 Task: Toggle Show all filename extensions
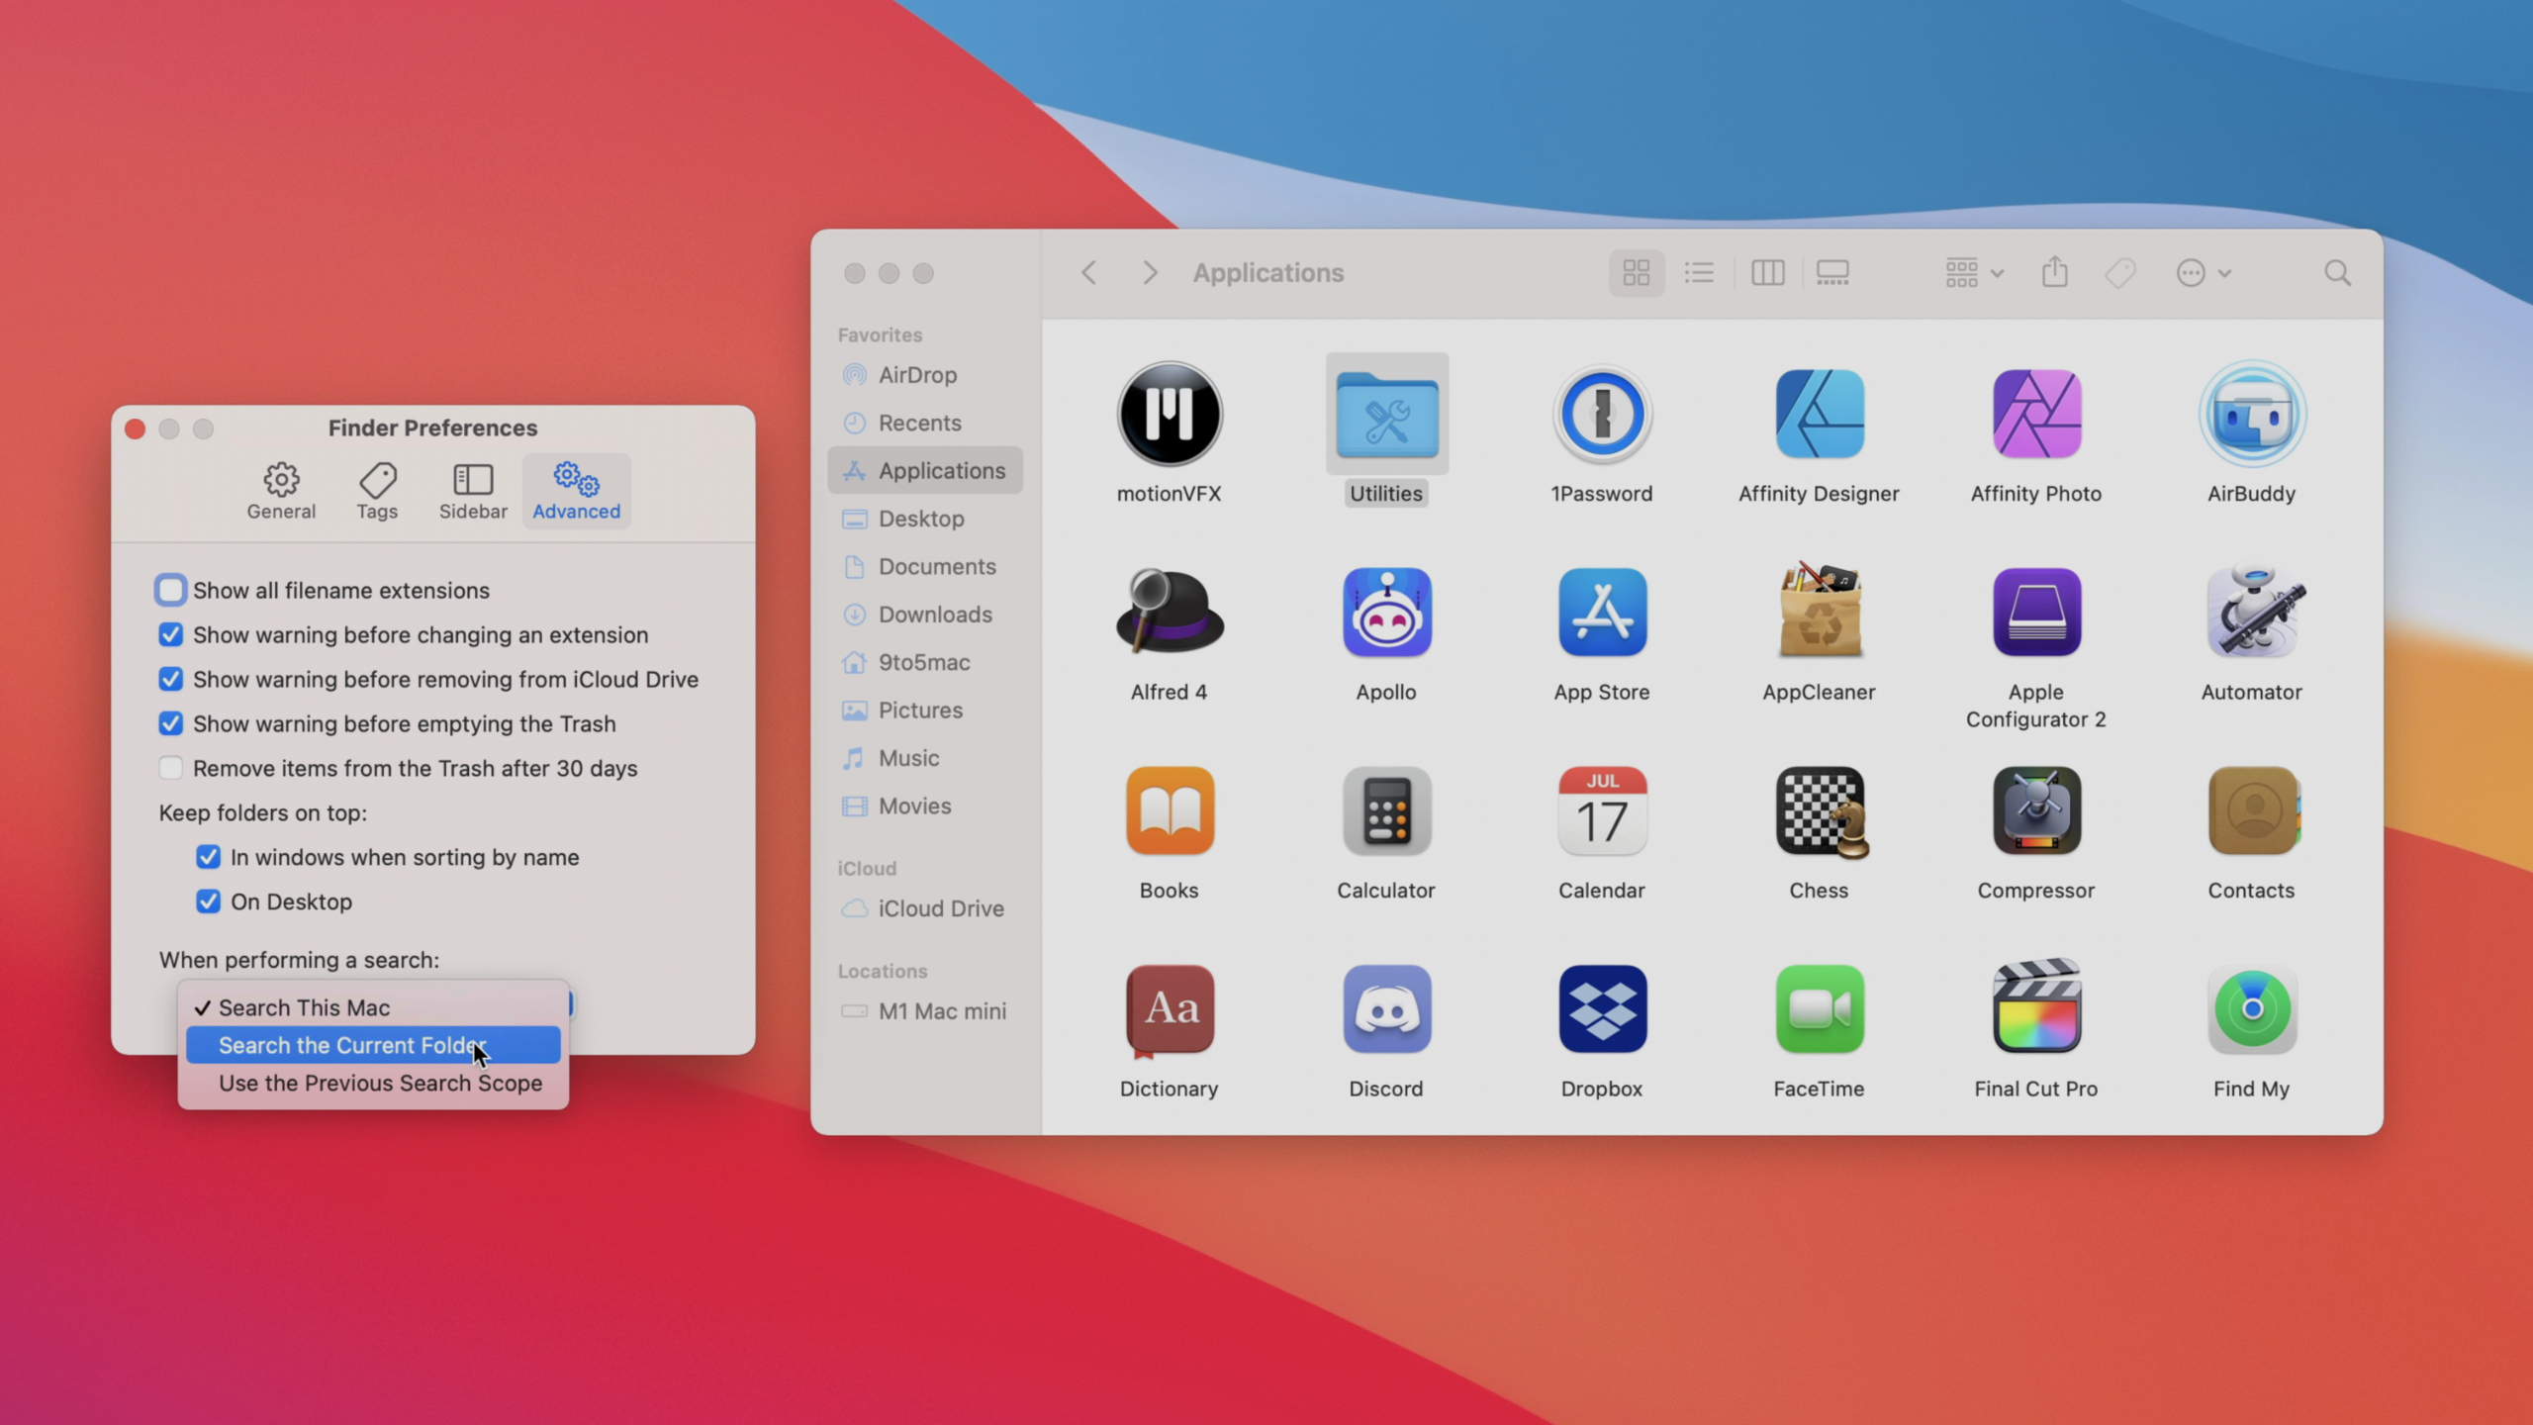click(x=170, y=588)
